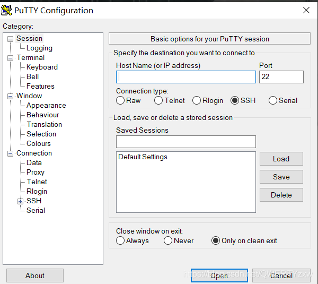Select Session category in tree
318x284 pixels.
pos(29,38)
